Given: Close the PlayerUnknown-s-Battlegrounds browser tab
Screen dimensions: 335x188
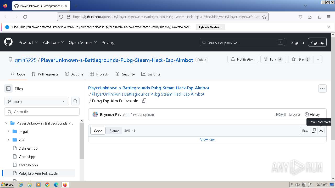Looking at the screenshot, I should (66, 6).
